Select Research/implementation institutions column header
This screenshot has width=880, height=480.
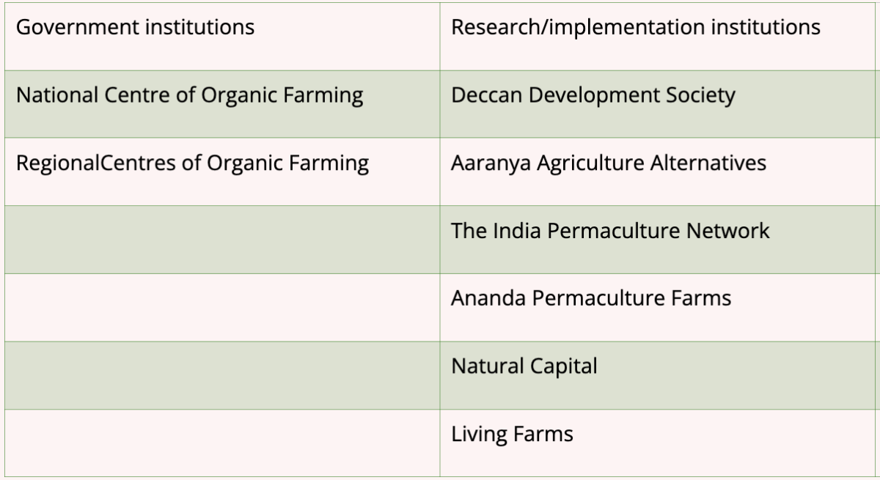660,36
